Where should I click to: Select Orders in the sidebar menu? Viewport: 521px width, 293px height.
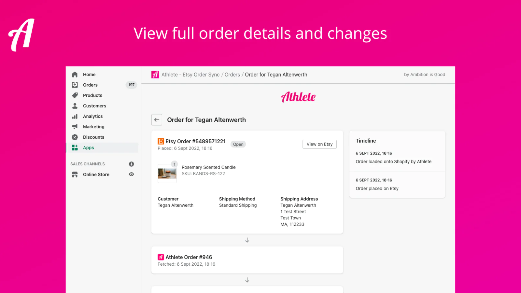(x=90, y=85)
